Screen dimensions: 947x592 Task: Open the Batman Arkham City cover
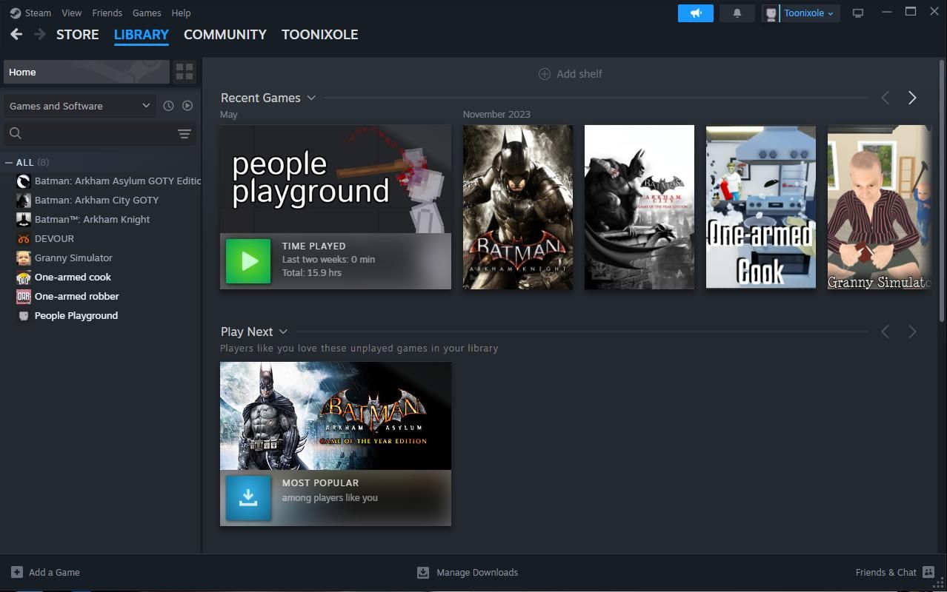[639, 207]
